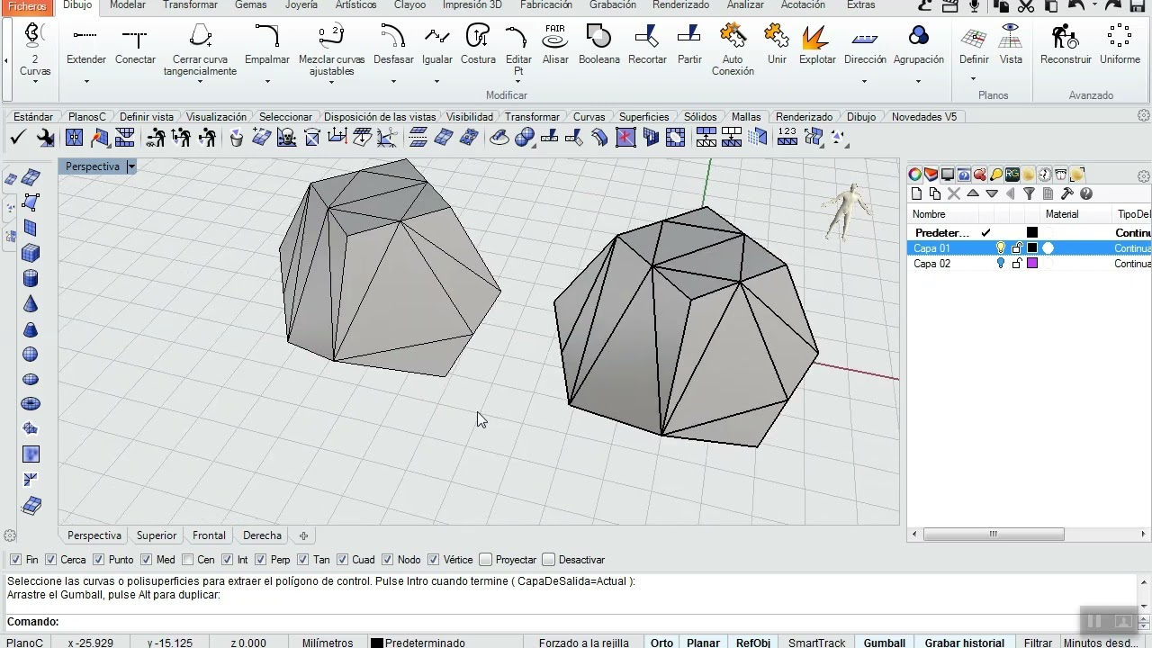
Task: Click the Reconstruir rebuild tool
Action: [x=1066, y=45]
